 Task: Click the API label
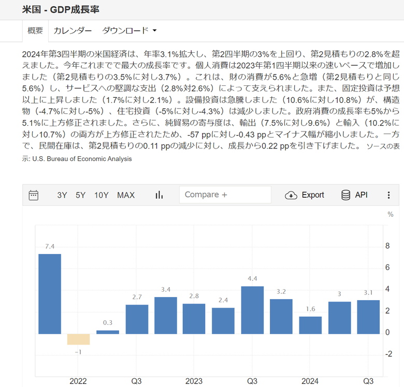pos(361,195)
